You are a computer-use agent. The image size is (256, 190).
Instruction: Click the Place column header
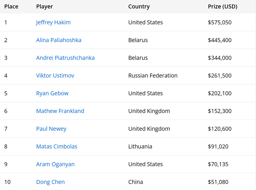point(11,7)
